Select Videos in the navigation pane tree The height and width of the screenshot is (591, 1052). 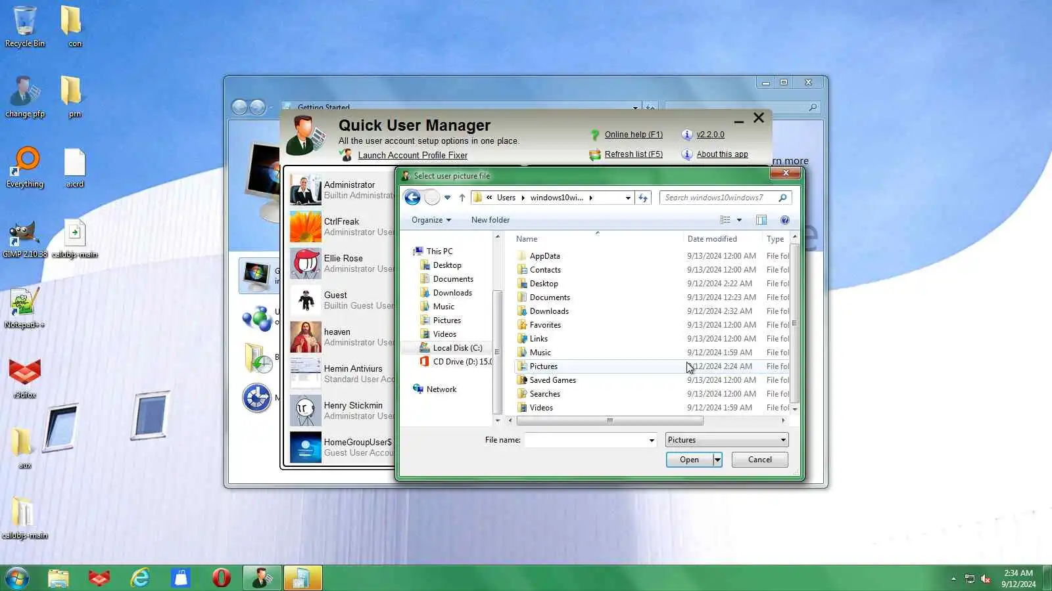point(444,334)
